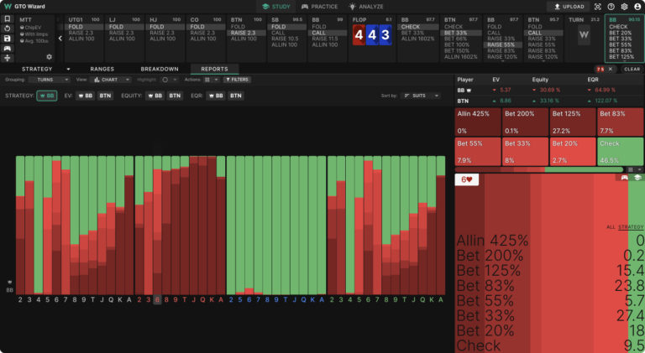Click the divide symbol sidebar icon
Screen dimensions: 645x353
pyautogui.click(x=8, y=58)
